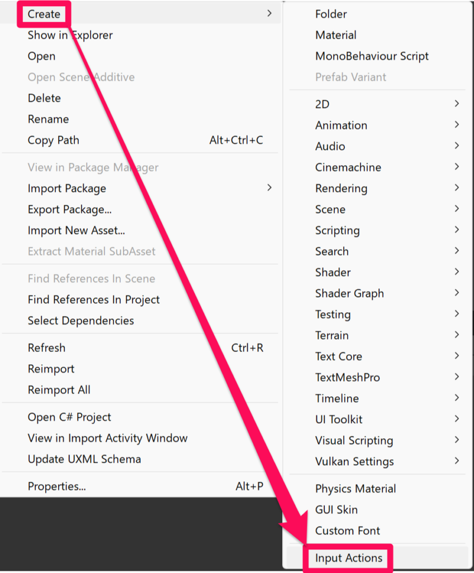Select Find References In Project
Viewport: 474px width, 573px height.
[x=93, y=300]
